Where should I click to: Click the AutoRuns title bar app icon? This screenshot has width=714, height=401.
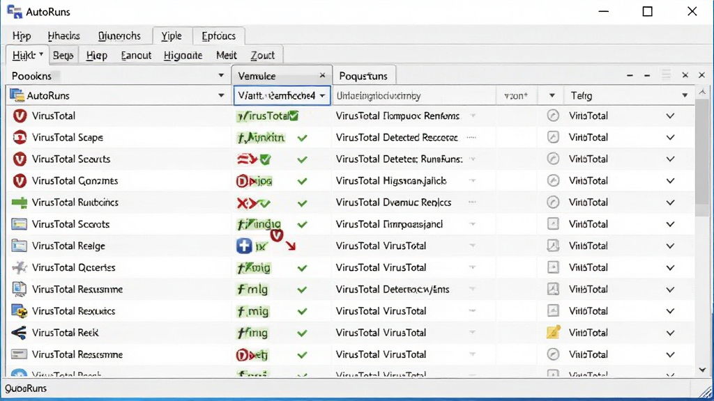pyautogui.click(x=15, y=12)
